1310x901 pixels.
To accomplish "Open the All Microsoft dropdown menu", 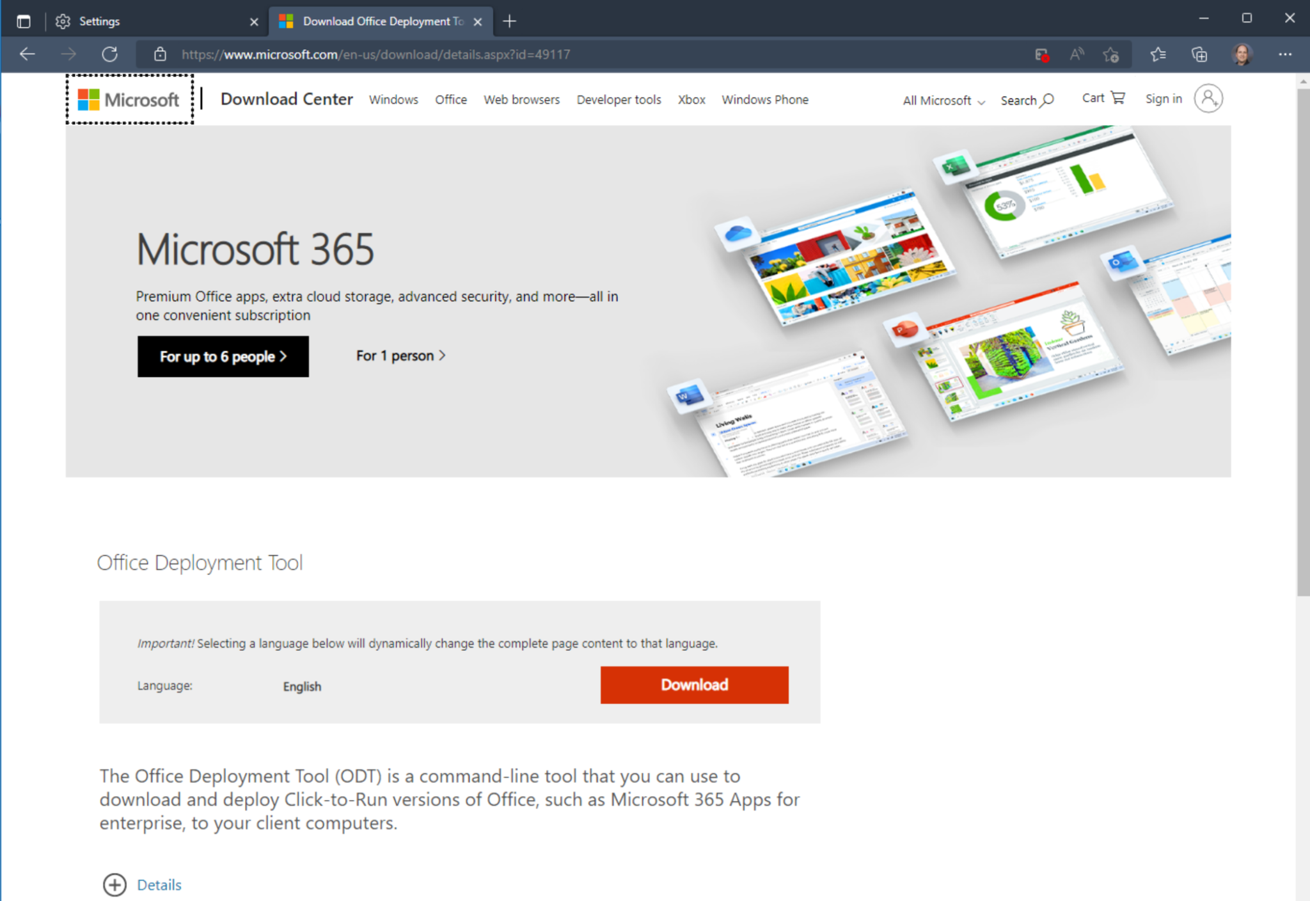I will [x=940, y=100].
